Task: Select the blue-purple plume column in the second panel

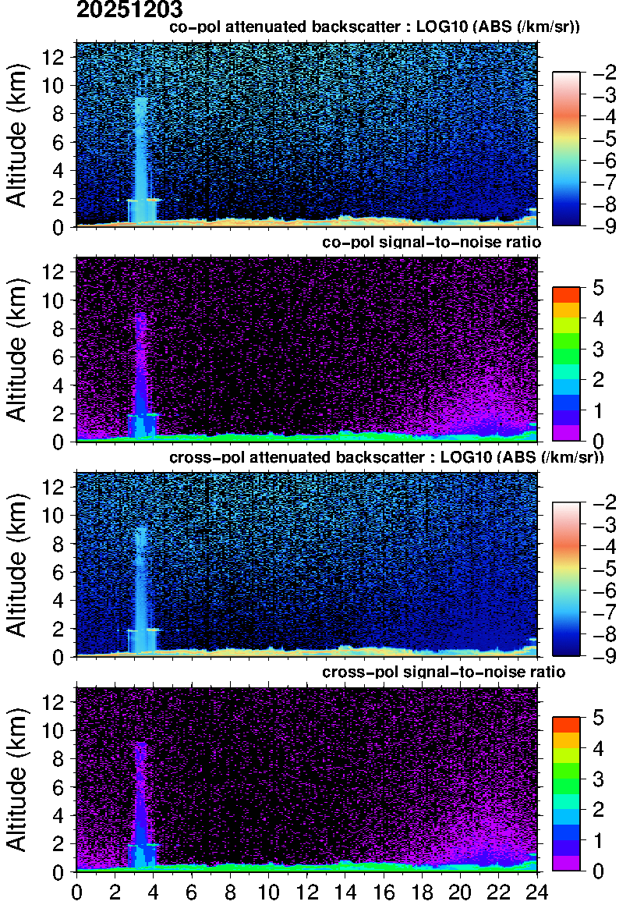Action: click(140, 367)
